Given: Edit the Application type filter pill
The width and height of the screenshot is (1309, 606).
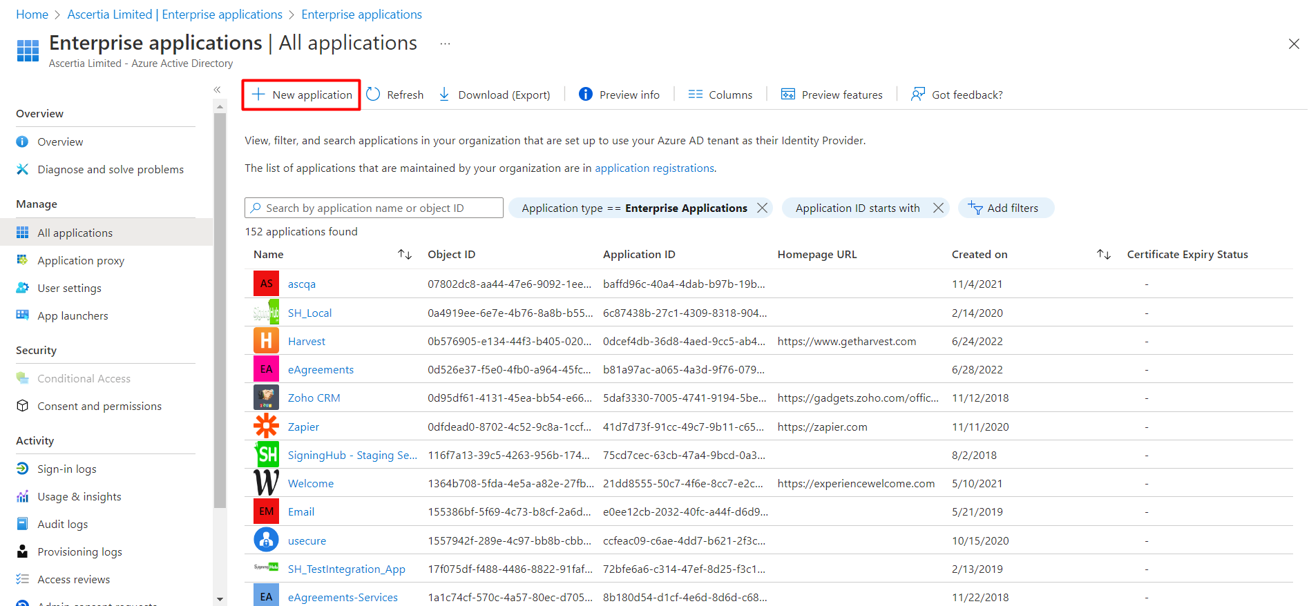Looking at the screenshot, I should [x=634, y=208].
